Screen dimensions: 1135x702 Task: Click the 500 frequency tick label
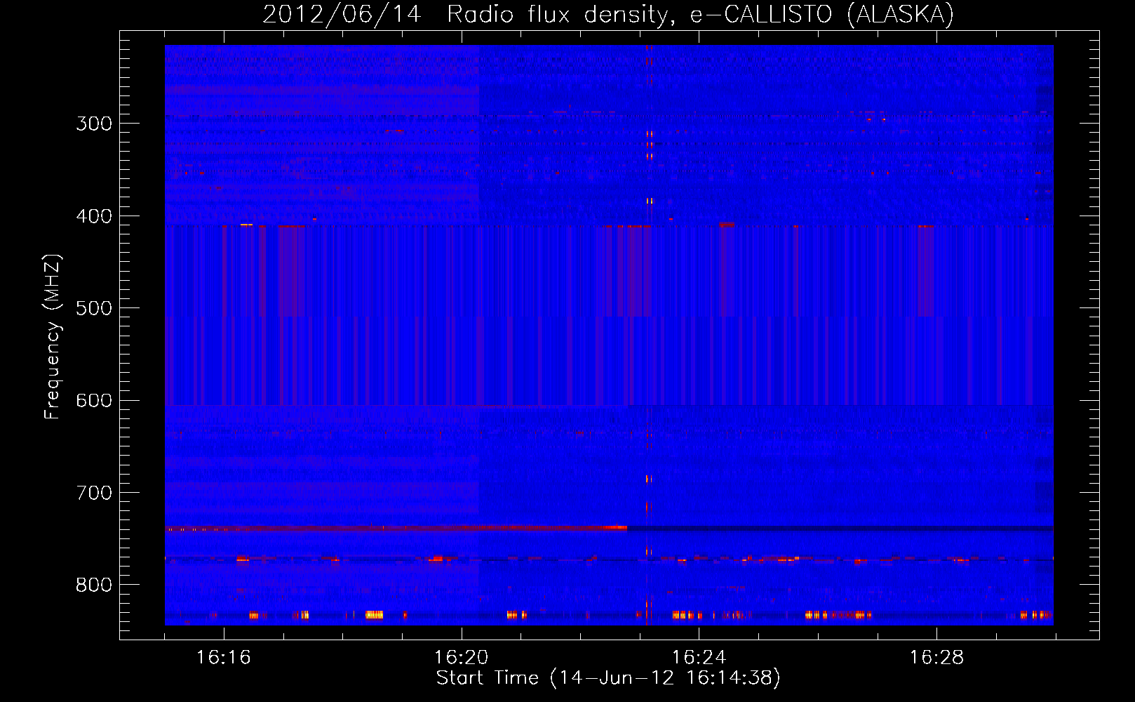(x=94, y=308)
